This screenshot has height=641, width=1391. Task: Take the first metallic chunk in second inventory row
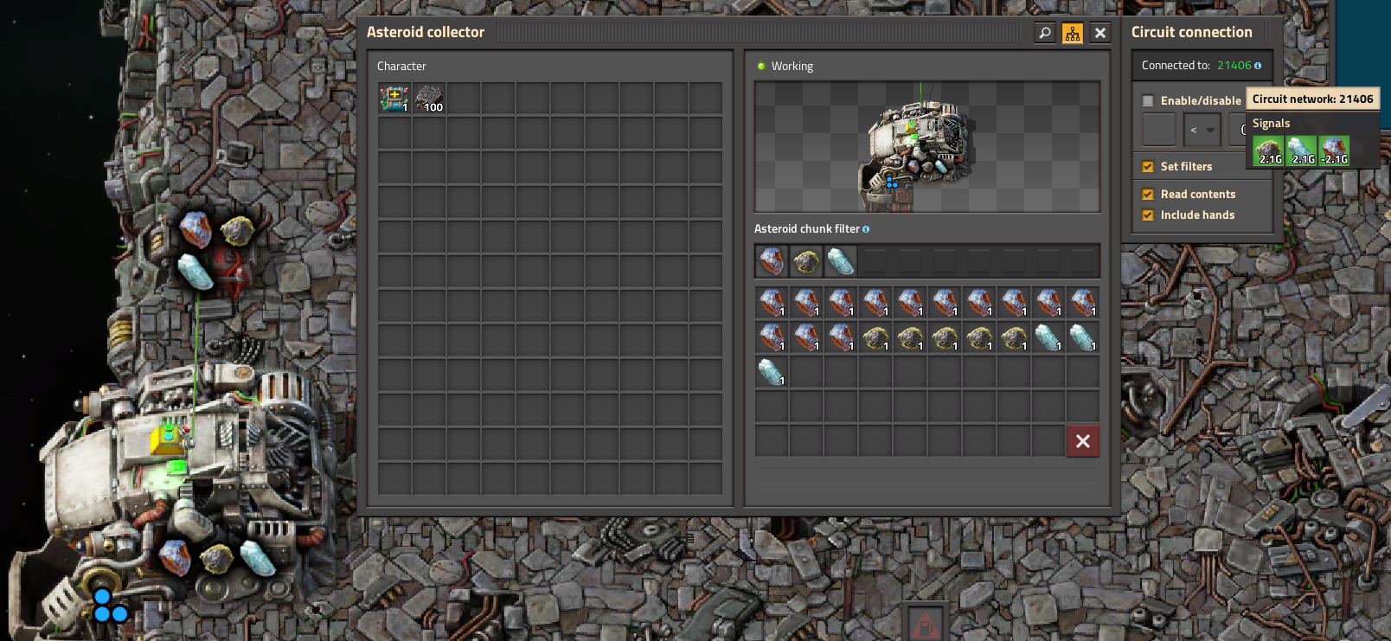pyautogui.click(x=772, y=337)
